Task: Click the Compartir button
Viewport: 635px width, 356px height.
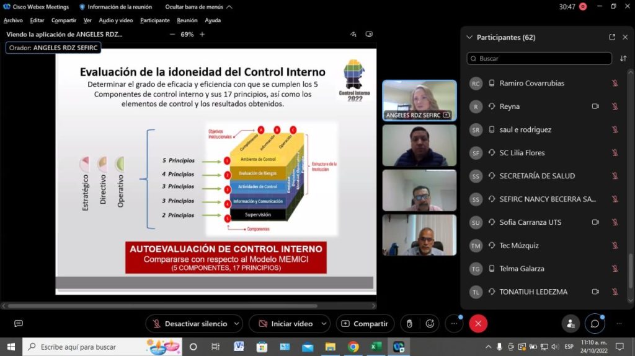Action: point(365,323)
